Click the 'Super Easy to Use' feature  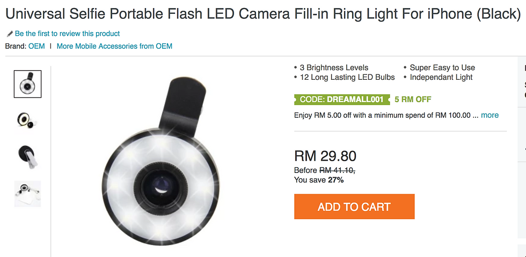pos(442,67)
